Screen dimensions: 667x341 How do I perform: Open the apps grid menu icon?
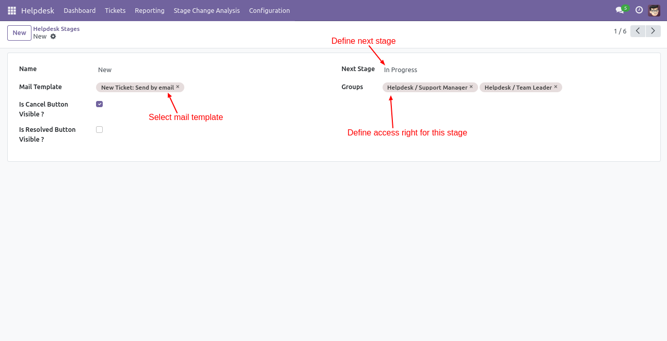click(12, 10)
